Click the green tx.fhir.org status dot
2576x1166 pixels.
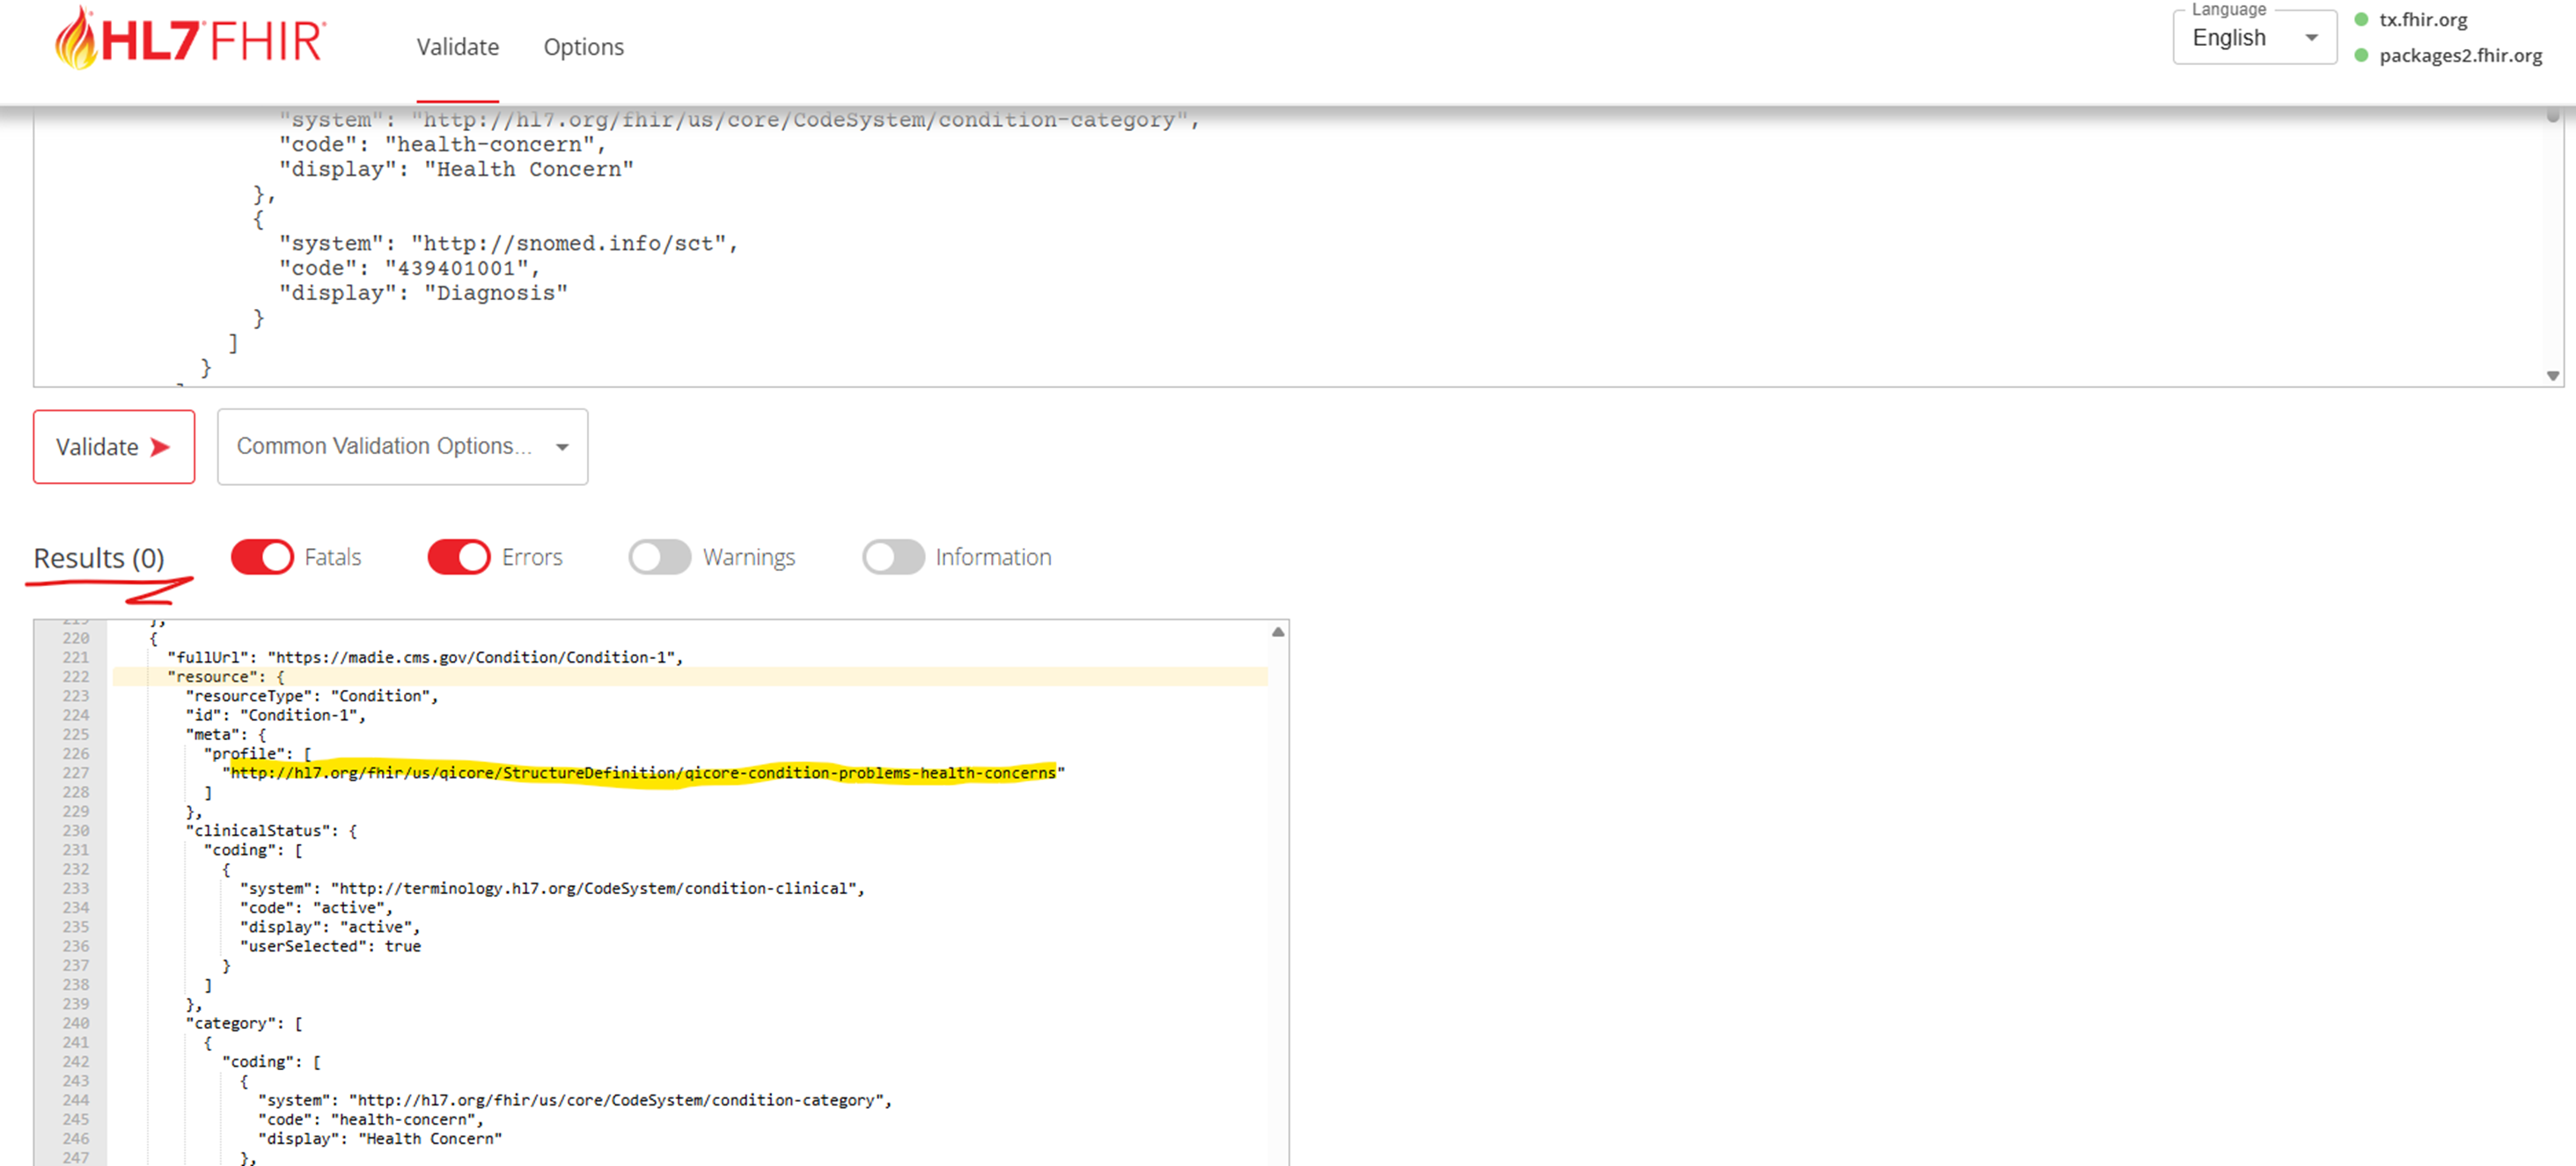point(2361,20)
